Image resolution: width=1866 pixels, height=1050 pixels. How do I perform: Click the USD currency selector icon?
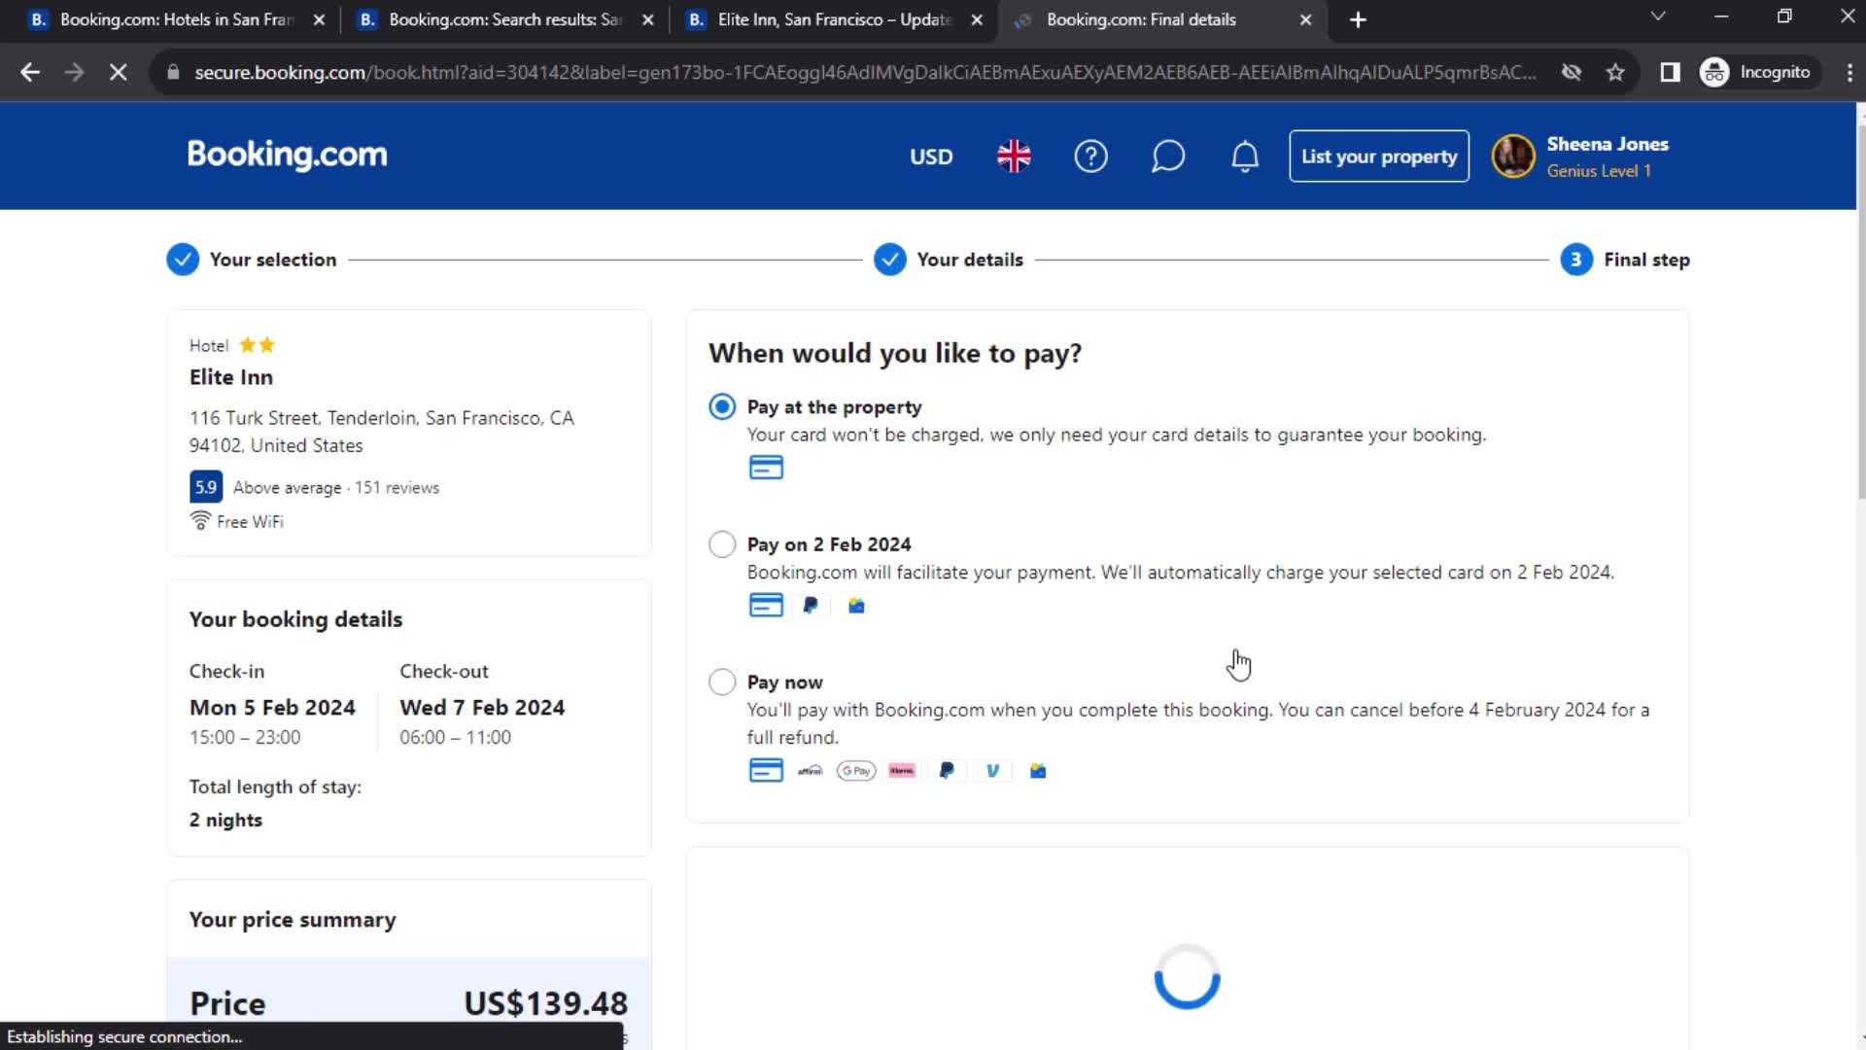point(930,157)
